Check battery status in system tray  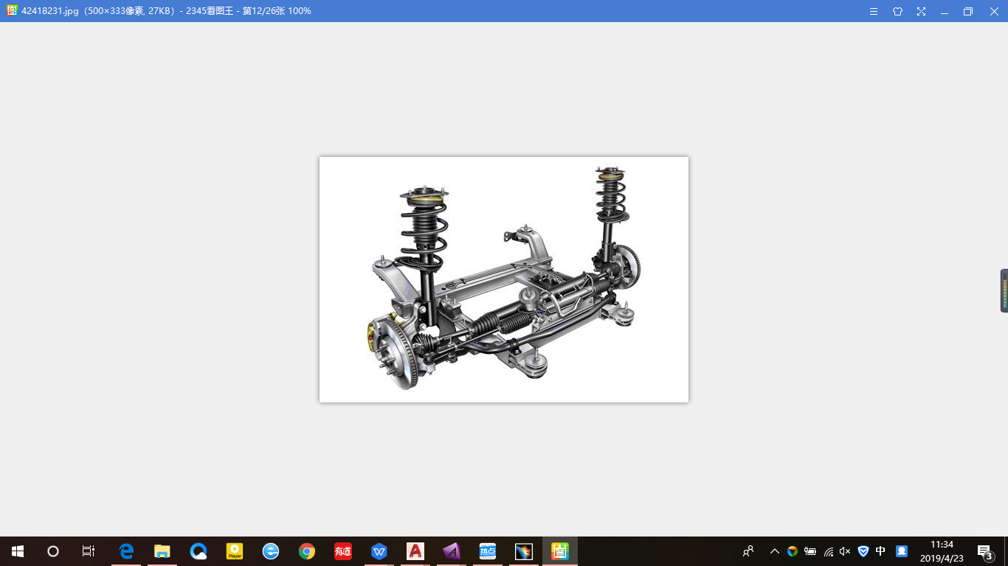click(x=810, y=551)
